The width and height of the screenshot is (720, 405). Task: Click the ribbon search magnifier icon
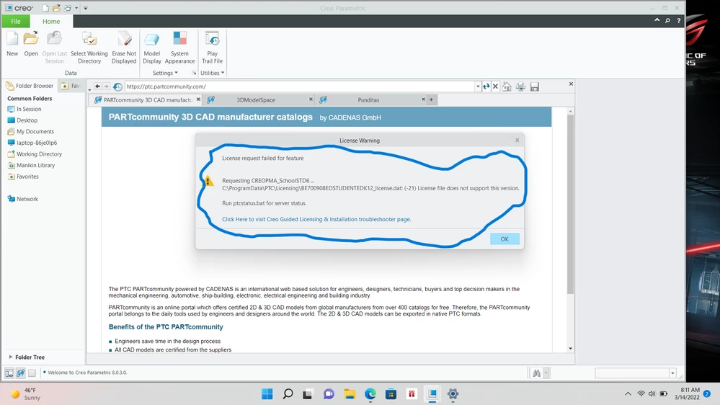[667, 21]
